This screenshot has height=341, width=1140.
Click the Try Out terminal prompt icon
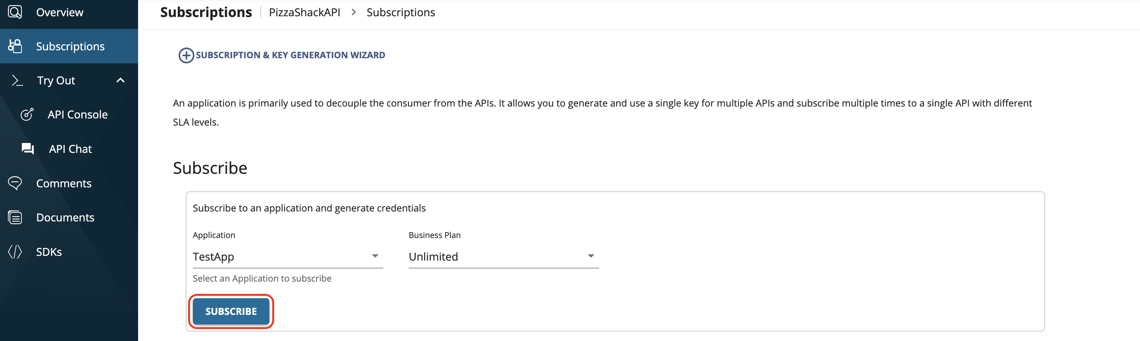coord(17,80)
